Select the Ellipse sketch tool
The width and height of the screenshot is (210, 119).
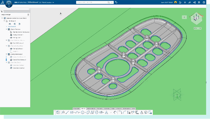pos(88,112)
